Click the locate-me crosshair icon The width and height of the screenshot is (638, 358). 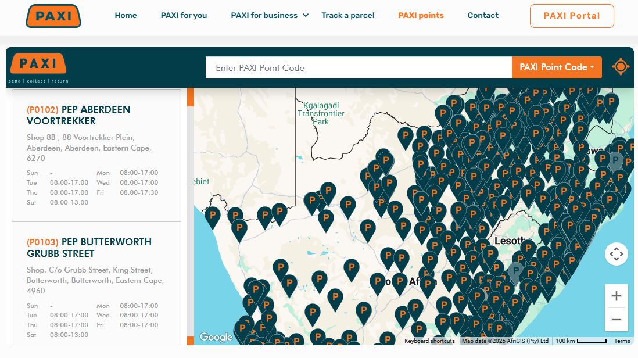(621, 67)
